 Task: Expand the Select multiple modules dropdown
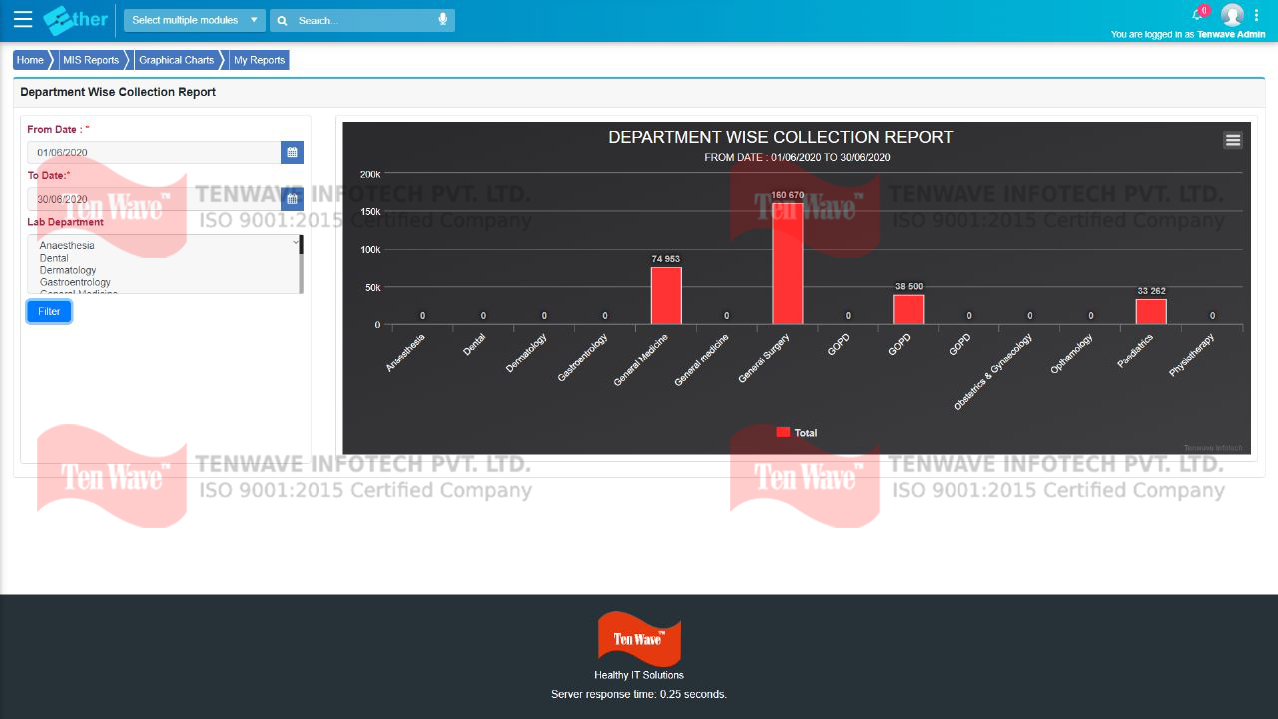coord(194,19)
